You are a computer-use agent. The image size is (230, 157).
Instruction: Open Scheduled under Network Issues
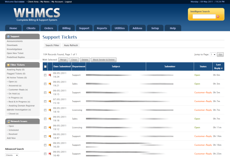(x=13, y=130)
